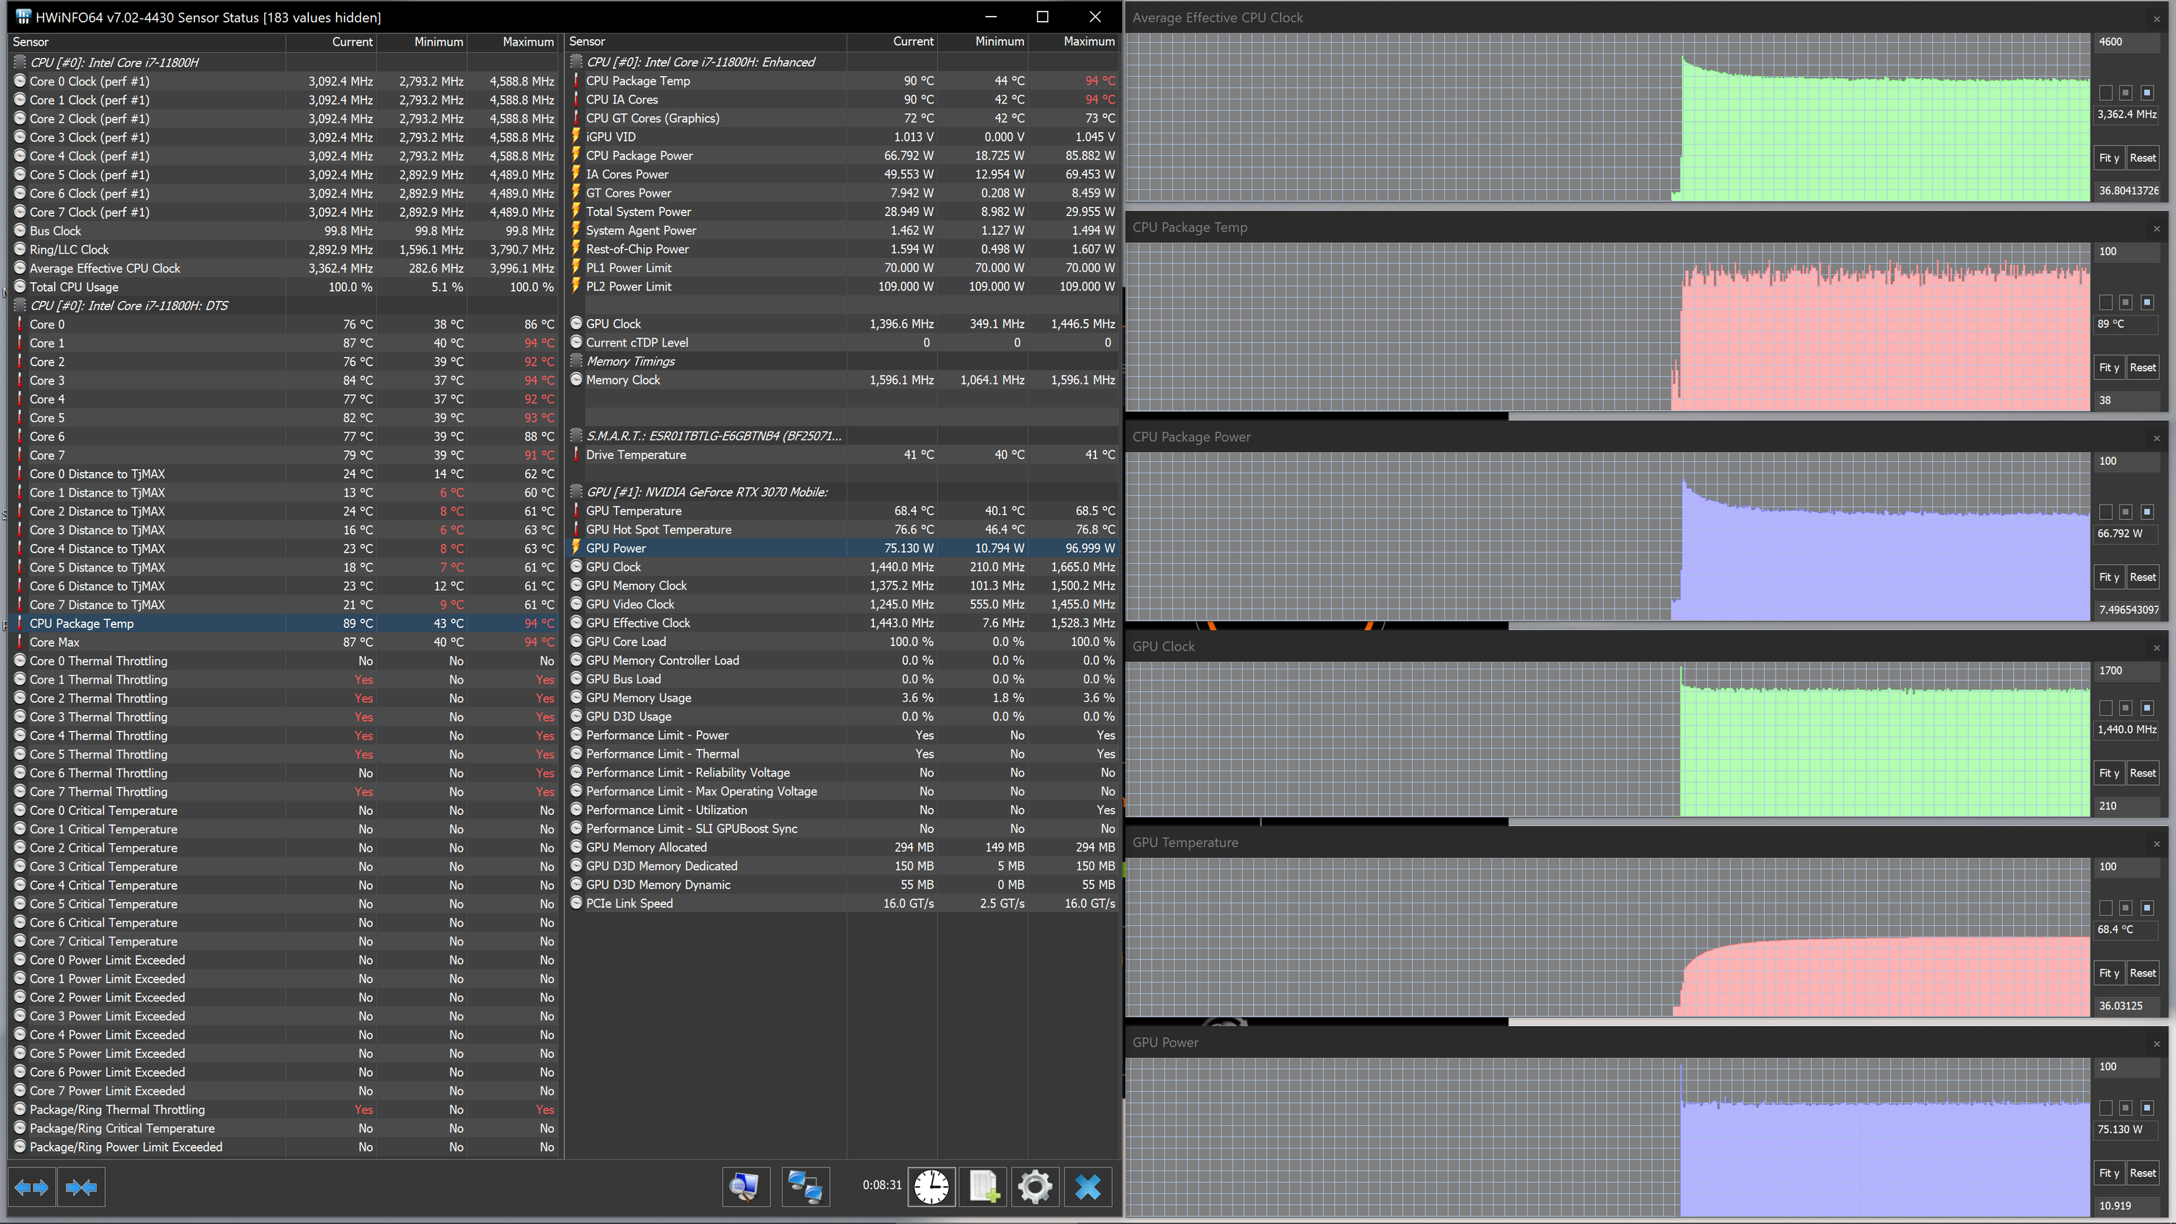Open remote center networked computers icon

805,1187
